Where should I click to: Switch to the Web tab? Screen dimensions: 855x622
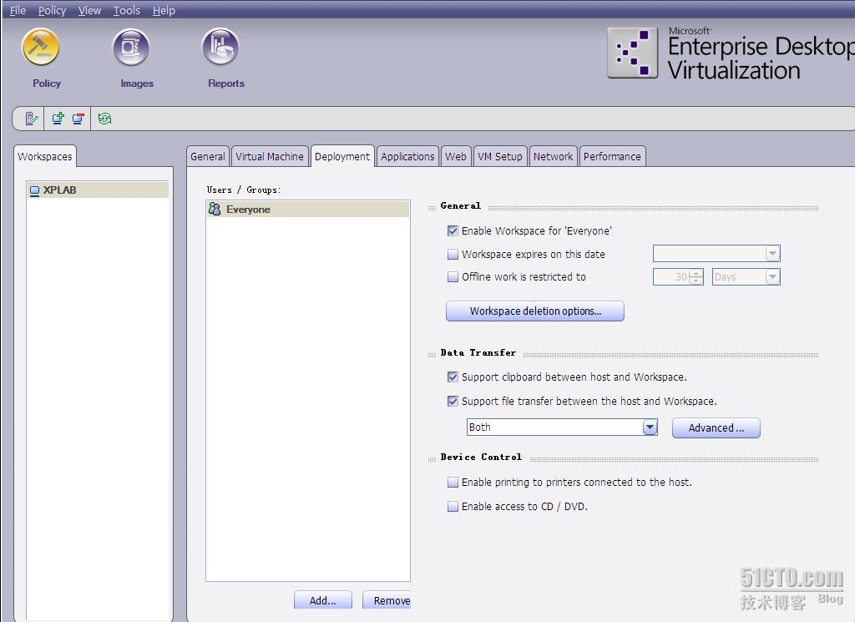pyautogui.click(x=456, y=156)
